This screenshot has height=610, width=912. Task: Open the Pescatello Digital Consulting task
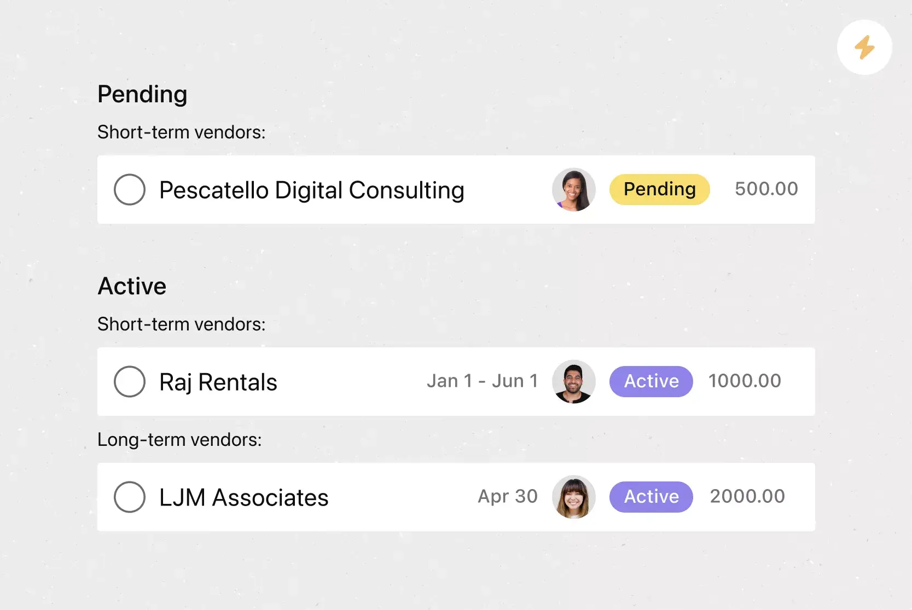(x=311, y=190)
